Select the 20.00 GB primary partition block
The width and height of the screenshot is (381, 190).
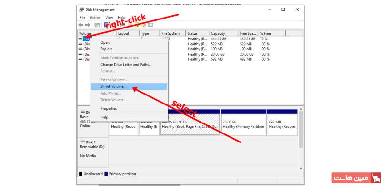(x=242, y=124)
